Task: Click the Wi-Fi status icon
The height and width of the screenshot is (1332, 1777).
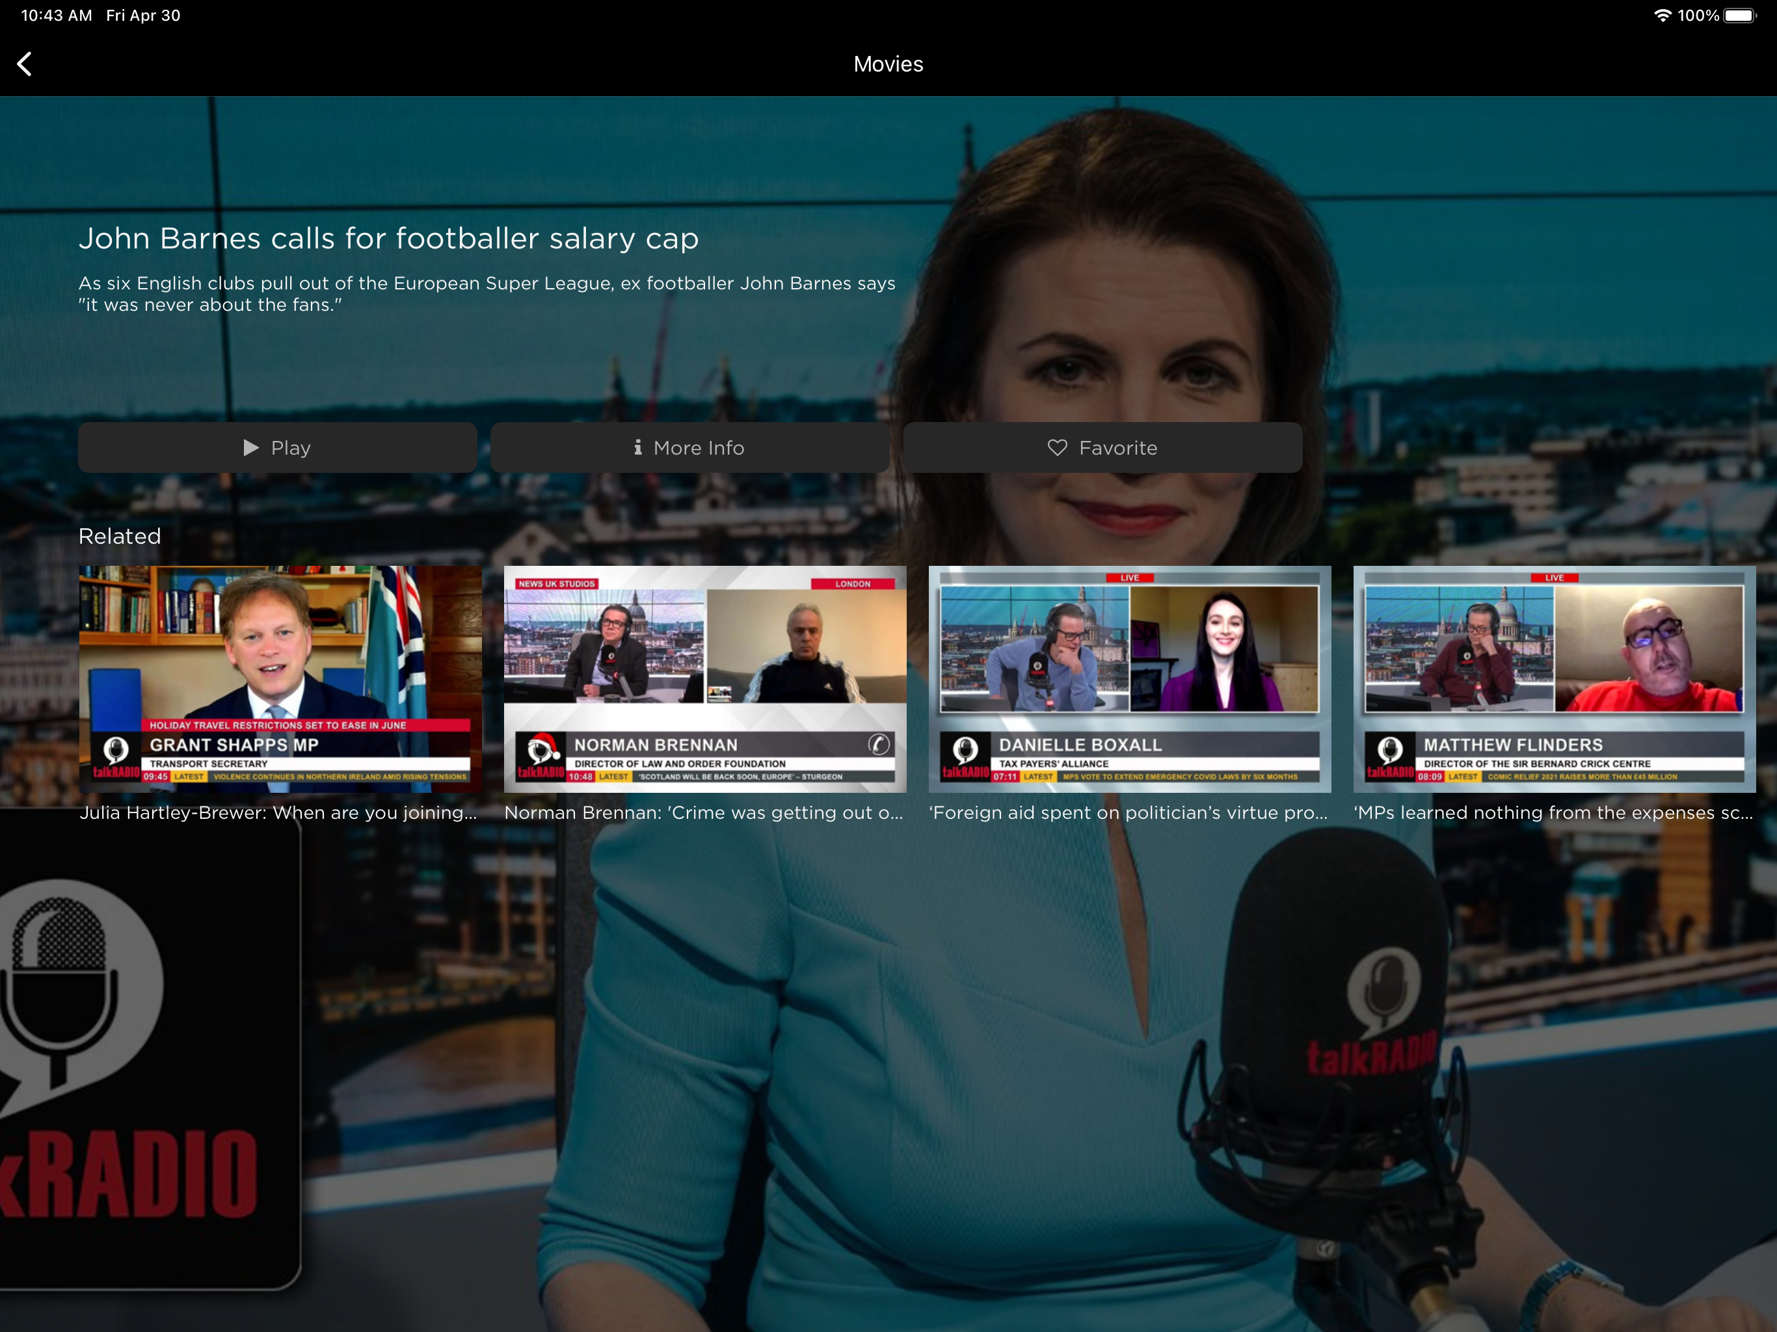Action: click(x=1662, y=15)
